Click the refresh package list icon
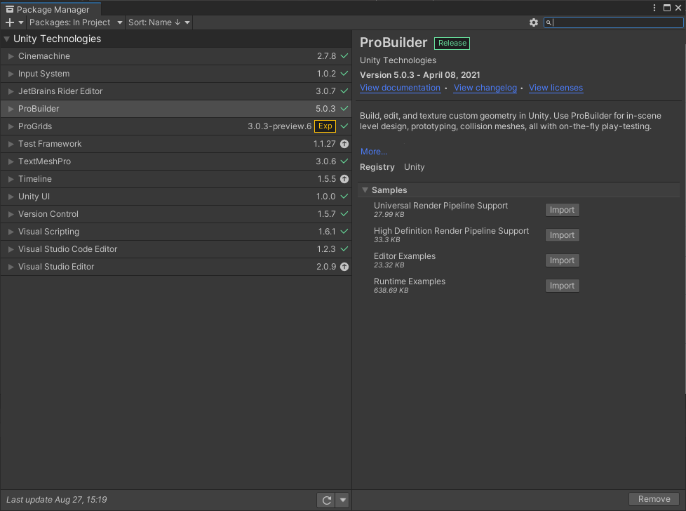Image resolution: width=686 pixels, height=511 pixels. pyautogui.click(x=326, y=500)
